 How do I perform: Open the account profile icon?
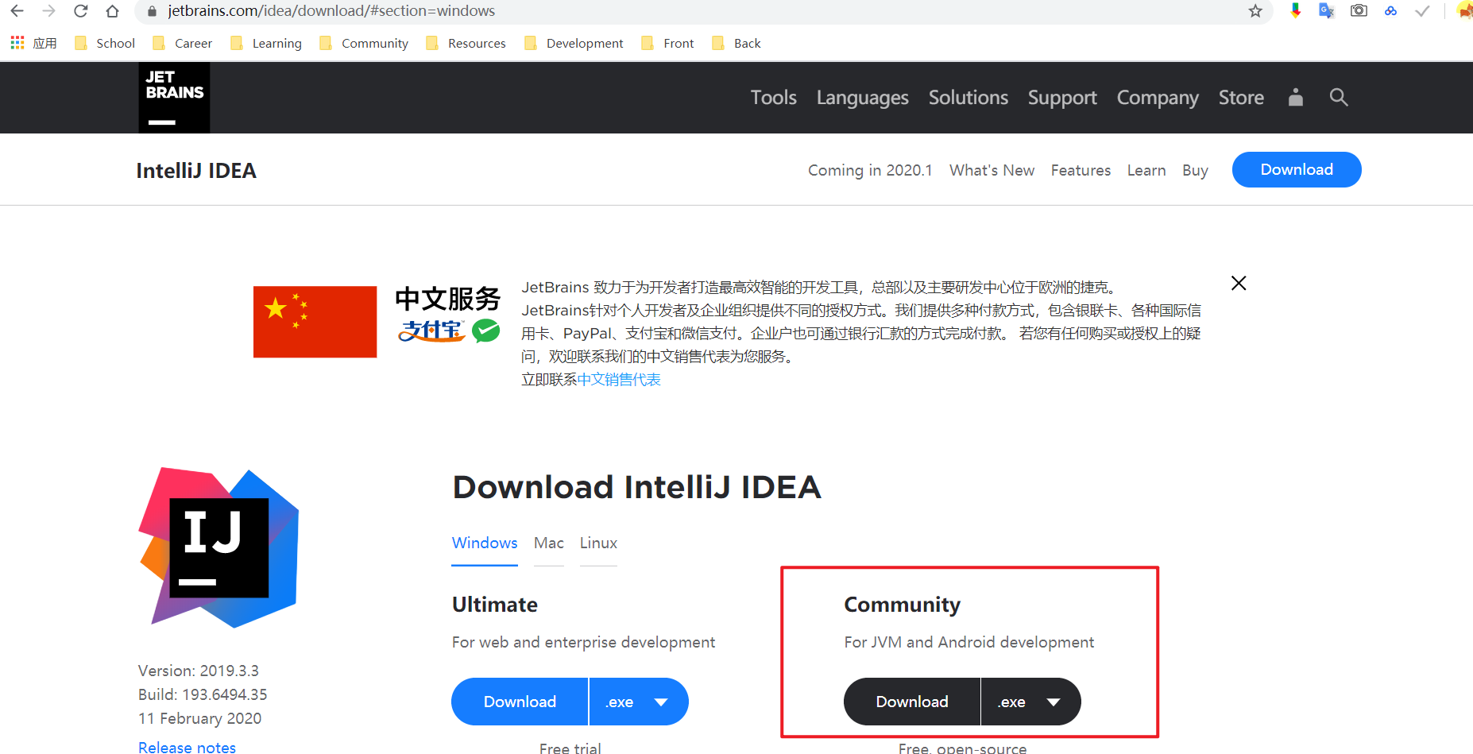coord(1296,97)
